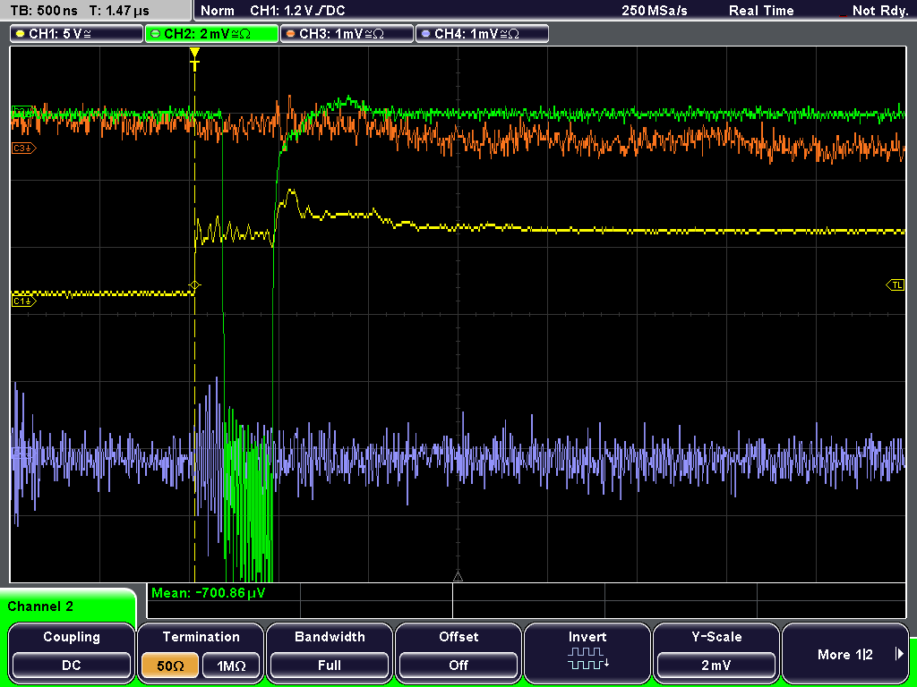
Task: Click the yellow trigger position marker T
Action: click(194, 59)
